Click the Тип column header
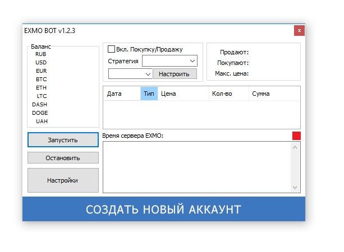Screen dimensions: 344x252 tap(149, 94)
